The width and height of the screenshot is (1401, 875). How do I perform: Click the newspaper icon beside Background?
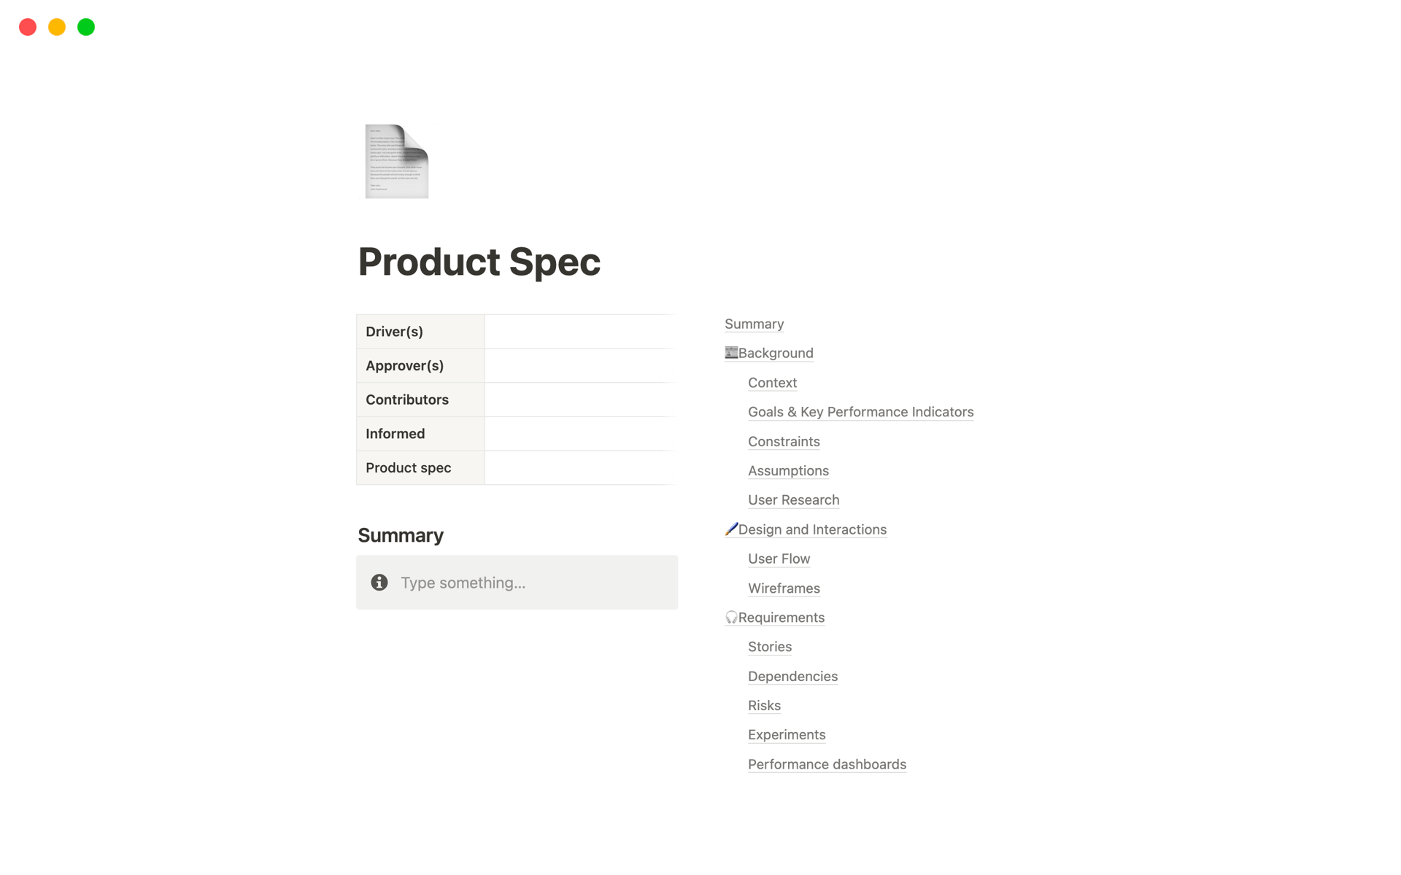[x=731, y=353]
